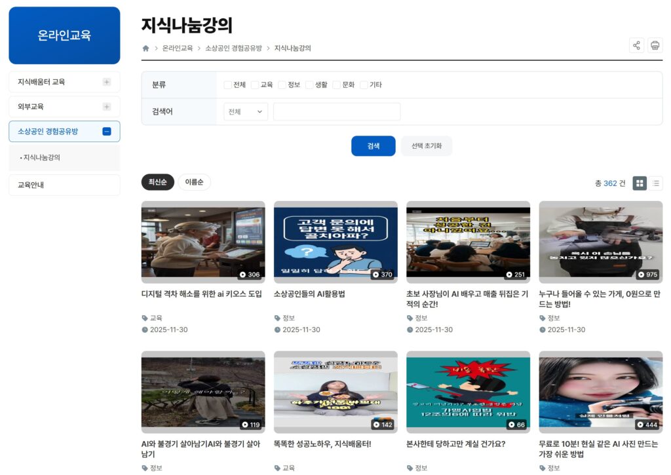The width and height of the screenshot is (671, 475).
Task: Click title 본사한테 당하고만 계실 건가요?
Action: pos(456,444)
